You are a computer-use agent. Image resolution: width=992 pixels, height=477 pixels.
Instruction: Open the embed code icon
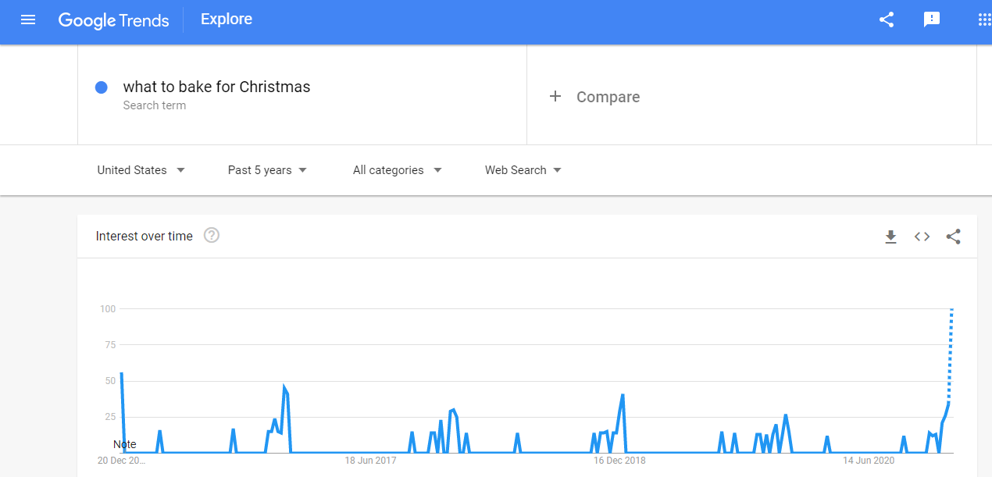tap(922, 237)
